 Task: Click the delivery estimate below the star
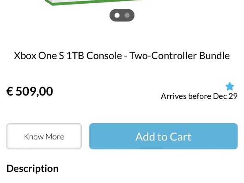[x=199, y=96]
